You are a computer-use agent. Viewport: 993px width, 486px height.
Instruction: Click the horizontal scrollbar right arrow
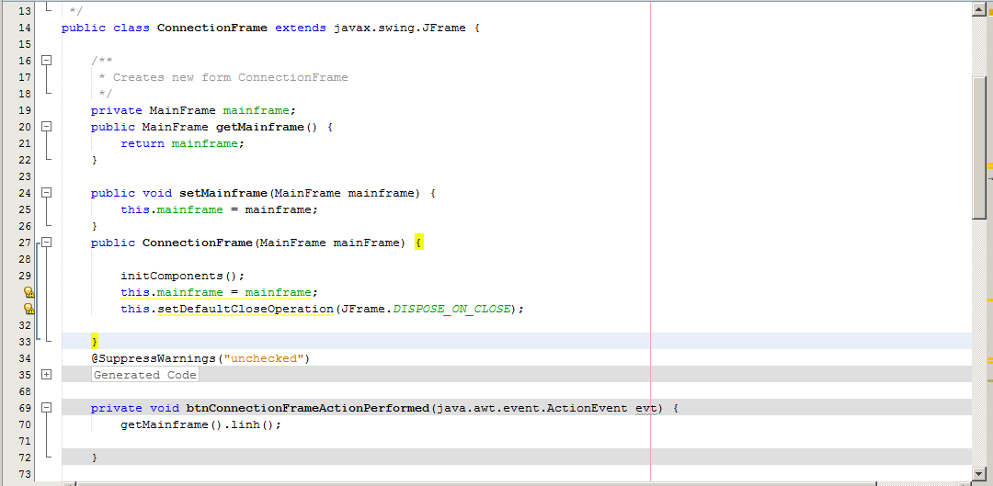[963, 482]
